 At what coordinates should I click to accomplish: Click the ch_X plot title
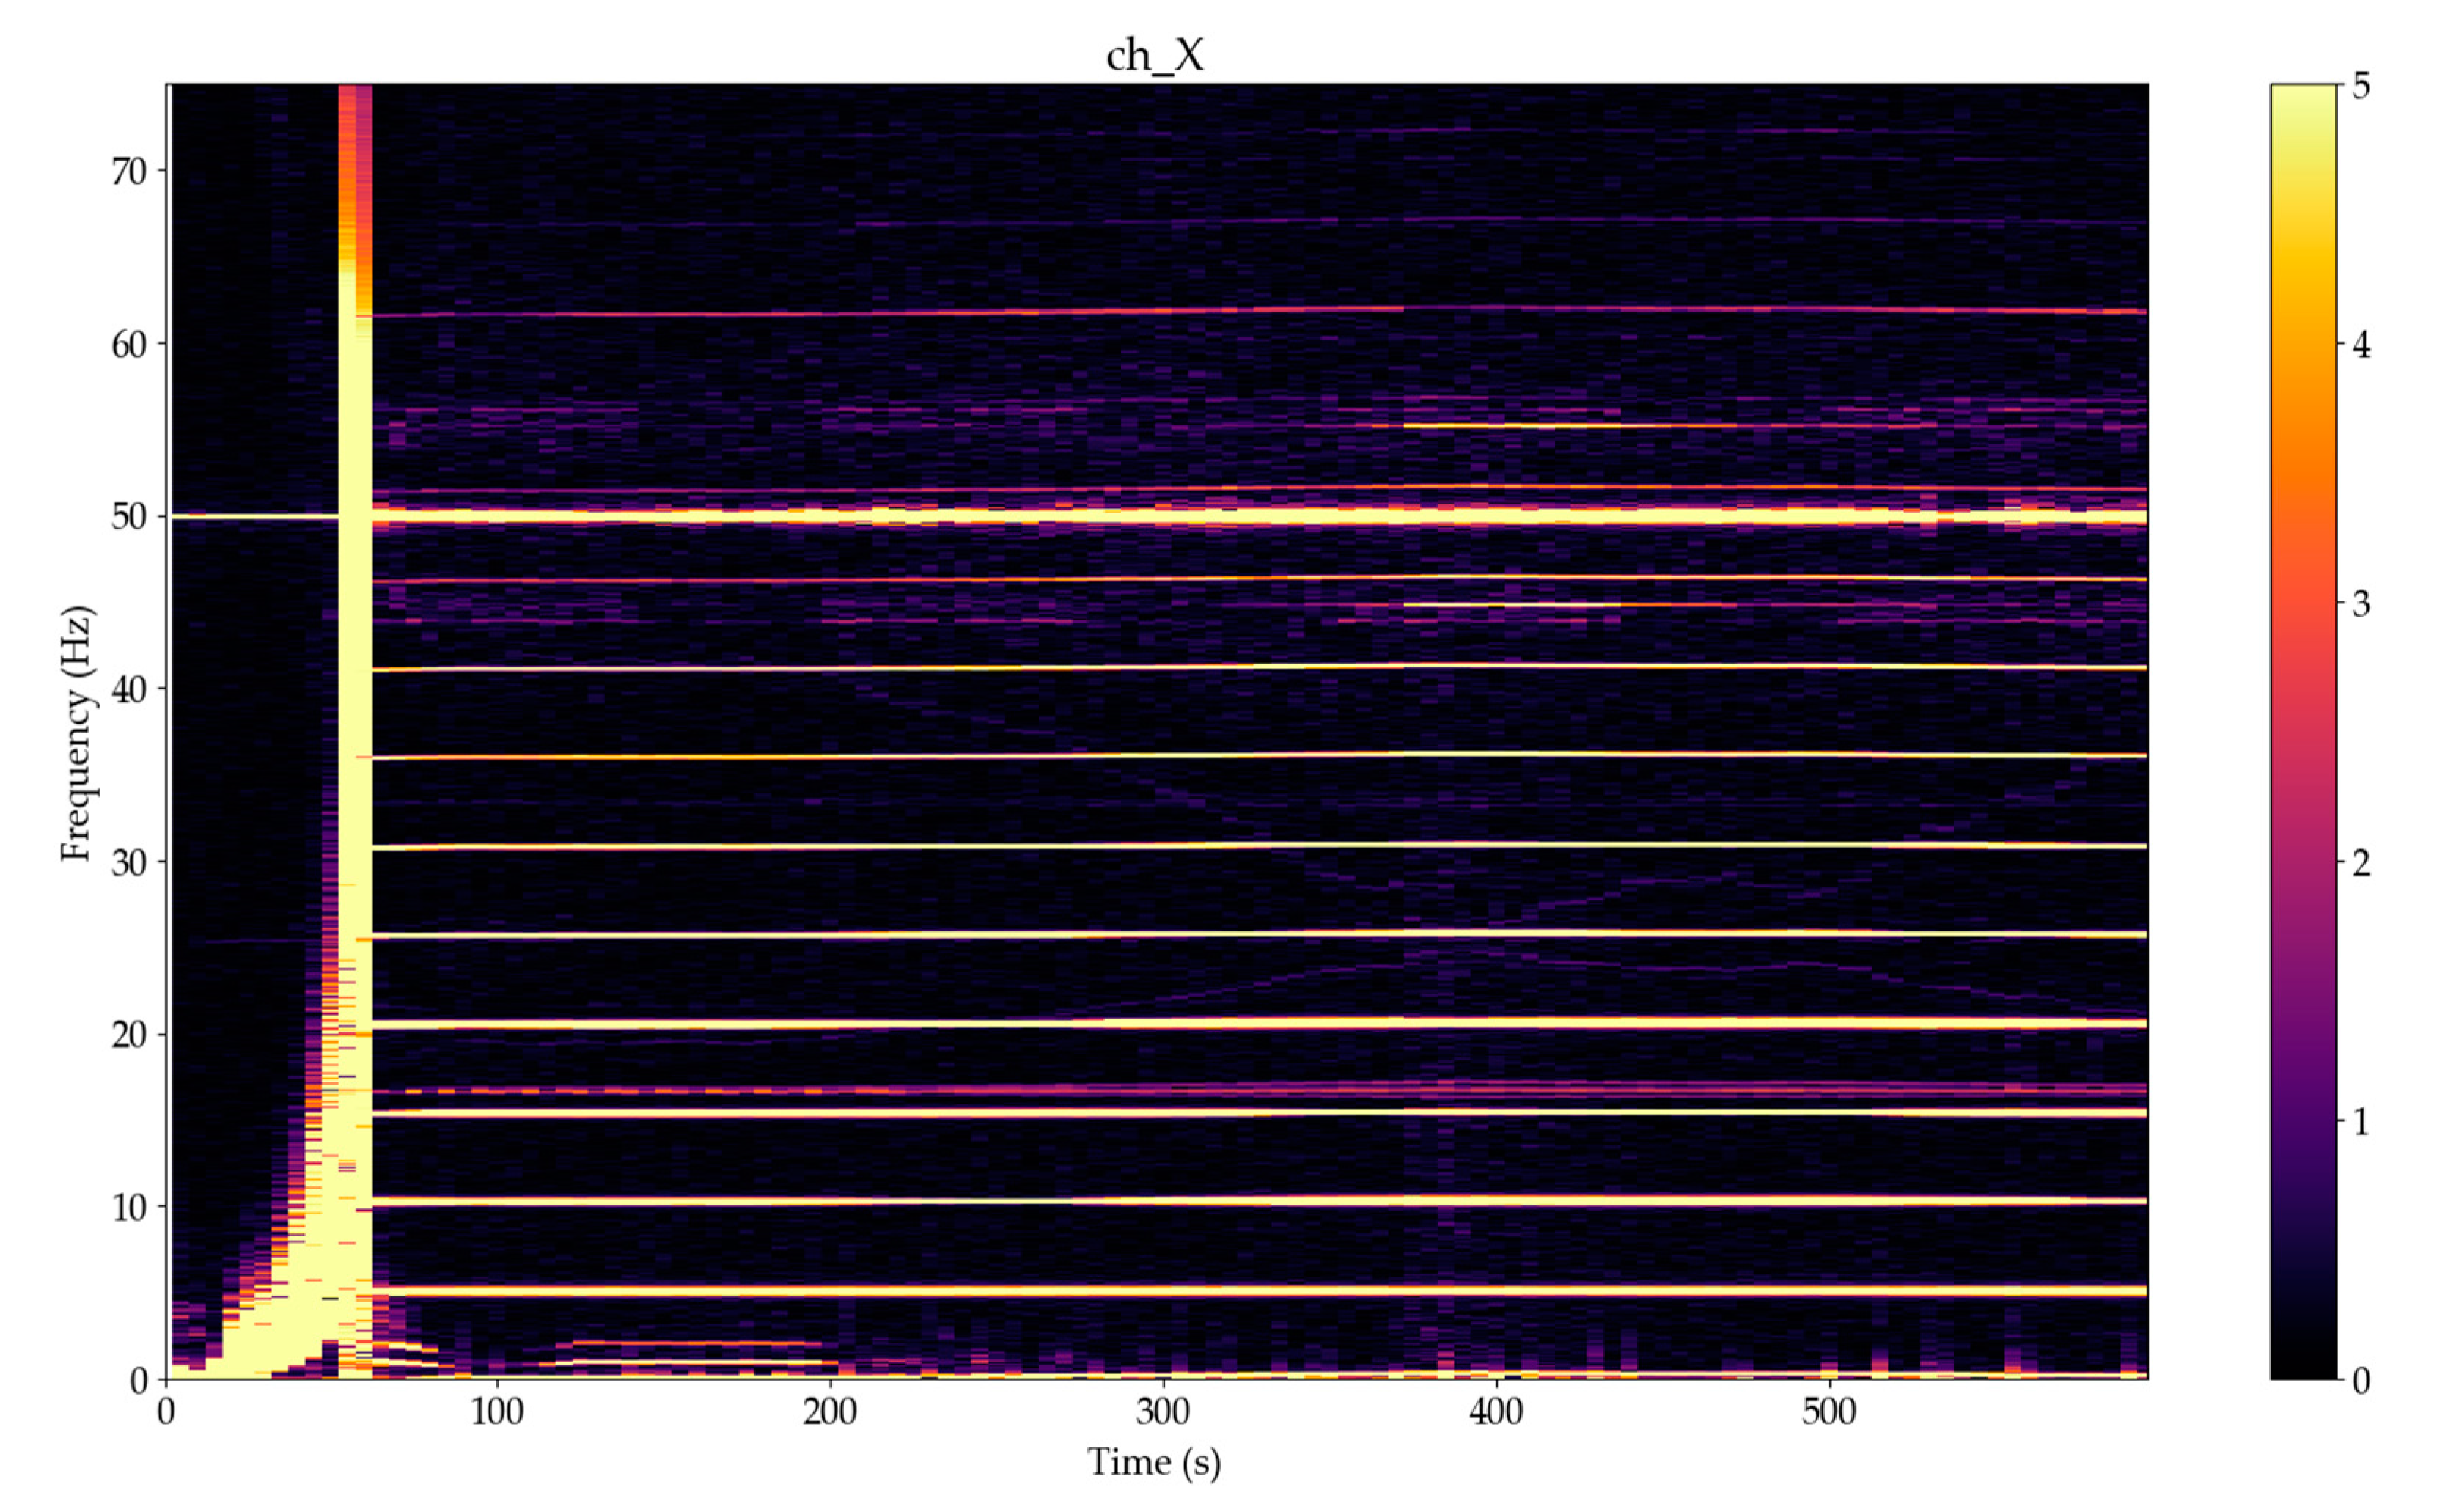1155,56
